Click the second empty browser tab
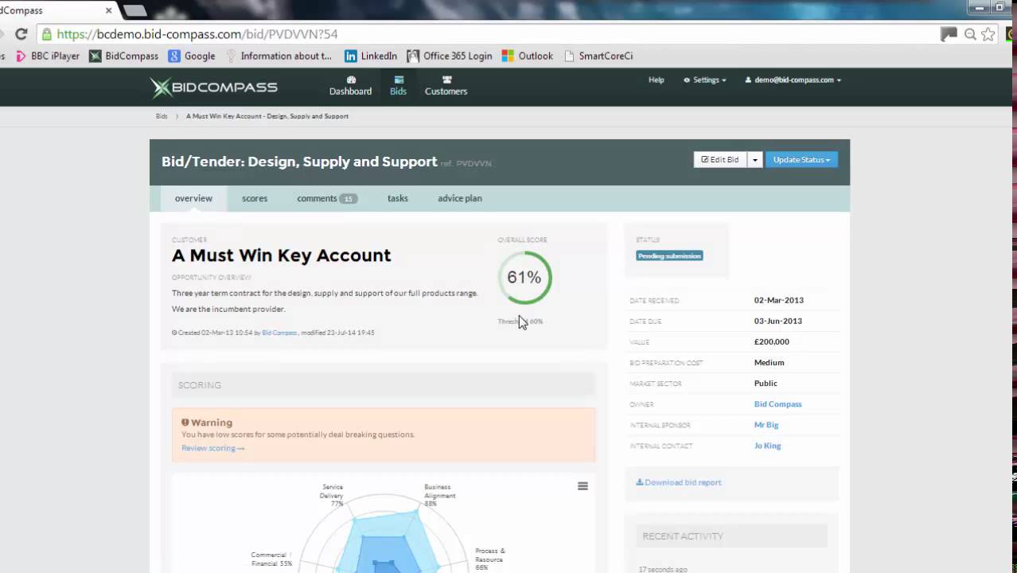The image size is (1017, 573). (134, 11)
